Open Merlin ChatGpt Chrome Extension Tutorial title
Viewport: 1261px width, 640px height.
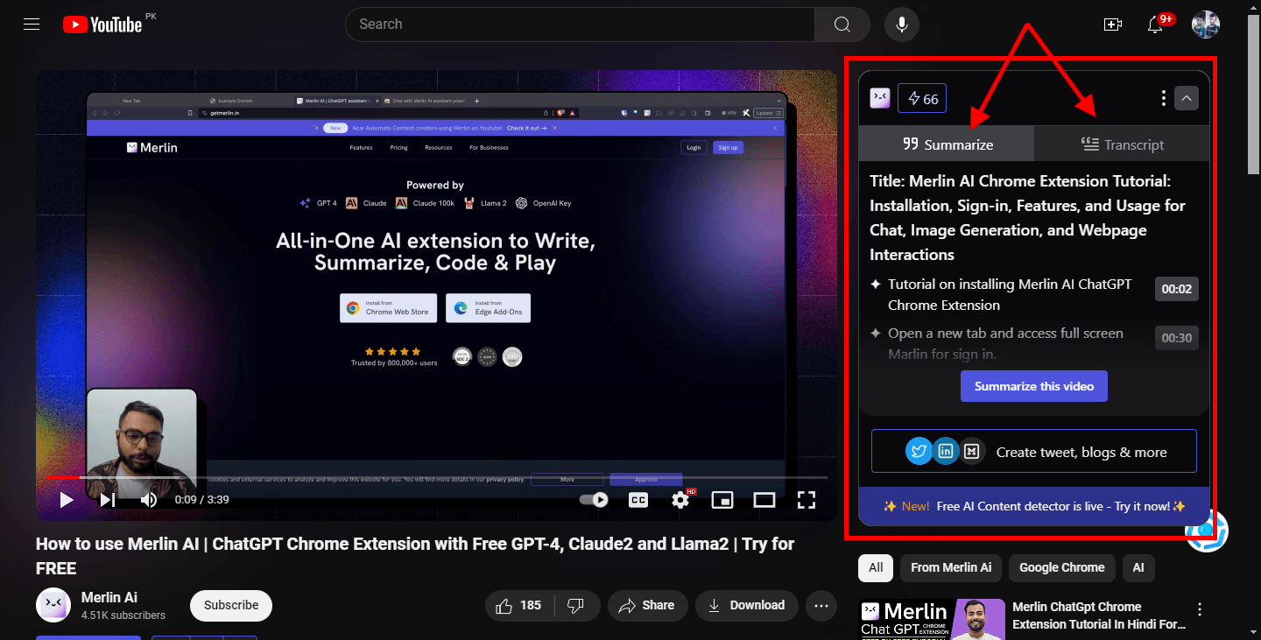tap(1099, 615)
